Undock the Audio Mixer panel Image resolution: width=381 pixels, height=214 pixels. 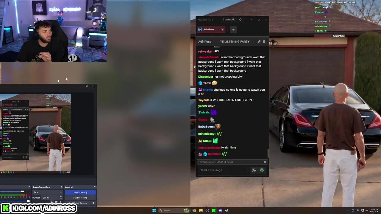point(29,187)
